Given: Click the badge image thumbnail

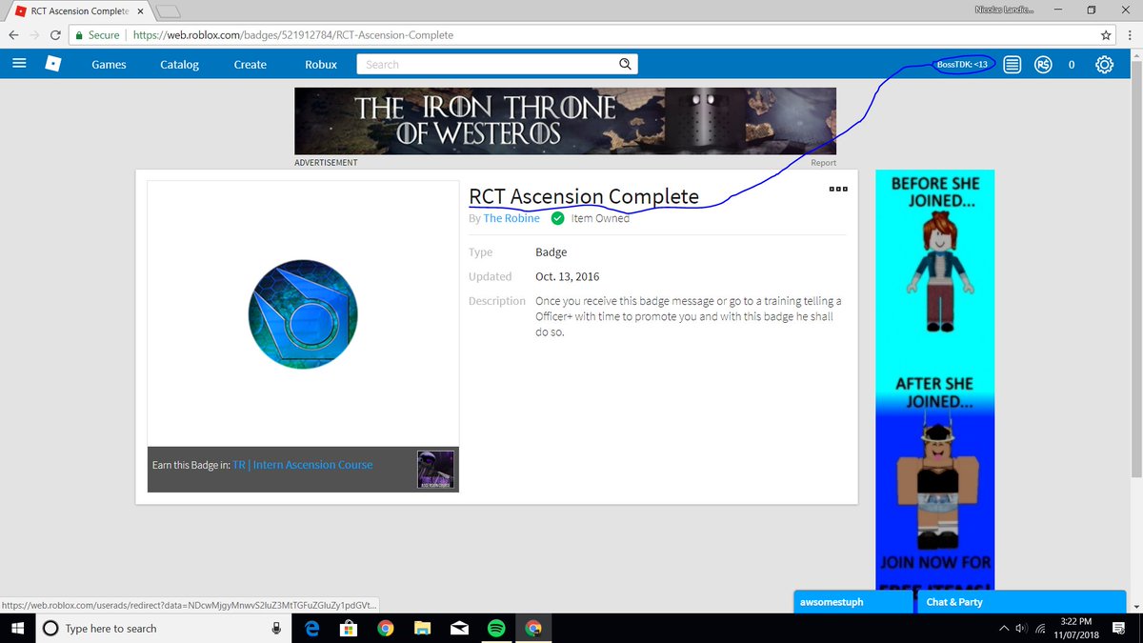Looking at the screenshot, I should [x=303, y=312].
